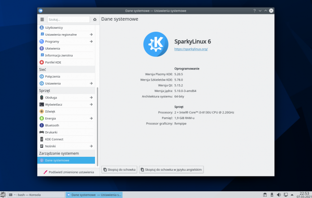Open Użytkownicy users settings

tap(53, 27)
